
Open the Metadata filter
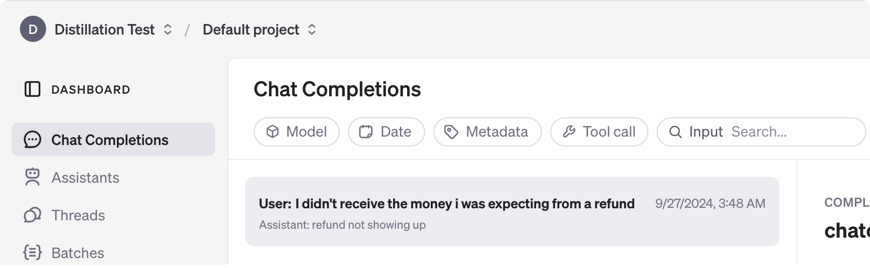coord(487,132)
